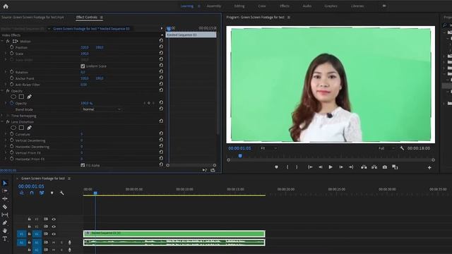Screen dimensions: 452x254
Task: Toggle Linked Selection in timeline
Action: tap(42, 193)
